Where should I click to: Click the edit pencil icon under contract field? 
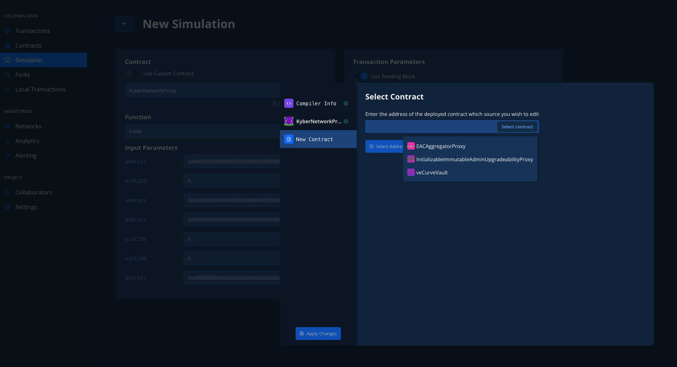274,103
